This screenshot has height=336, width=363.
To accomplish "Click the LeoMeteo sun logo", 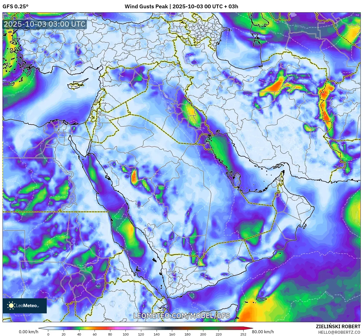I will pos(11,306).
